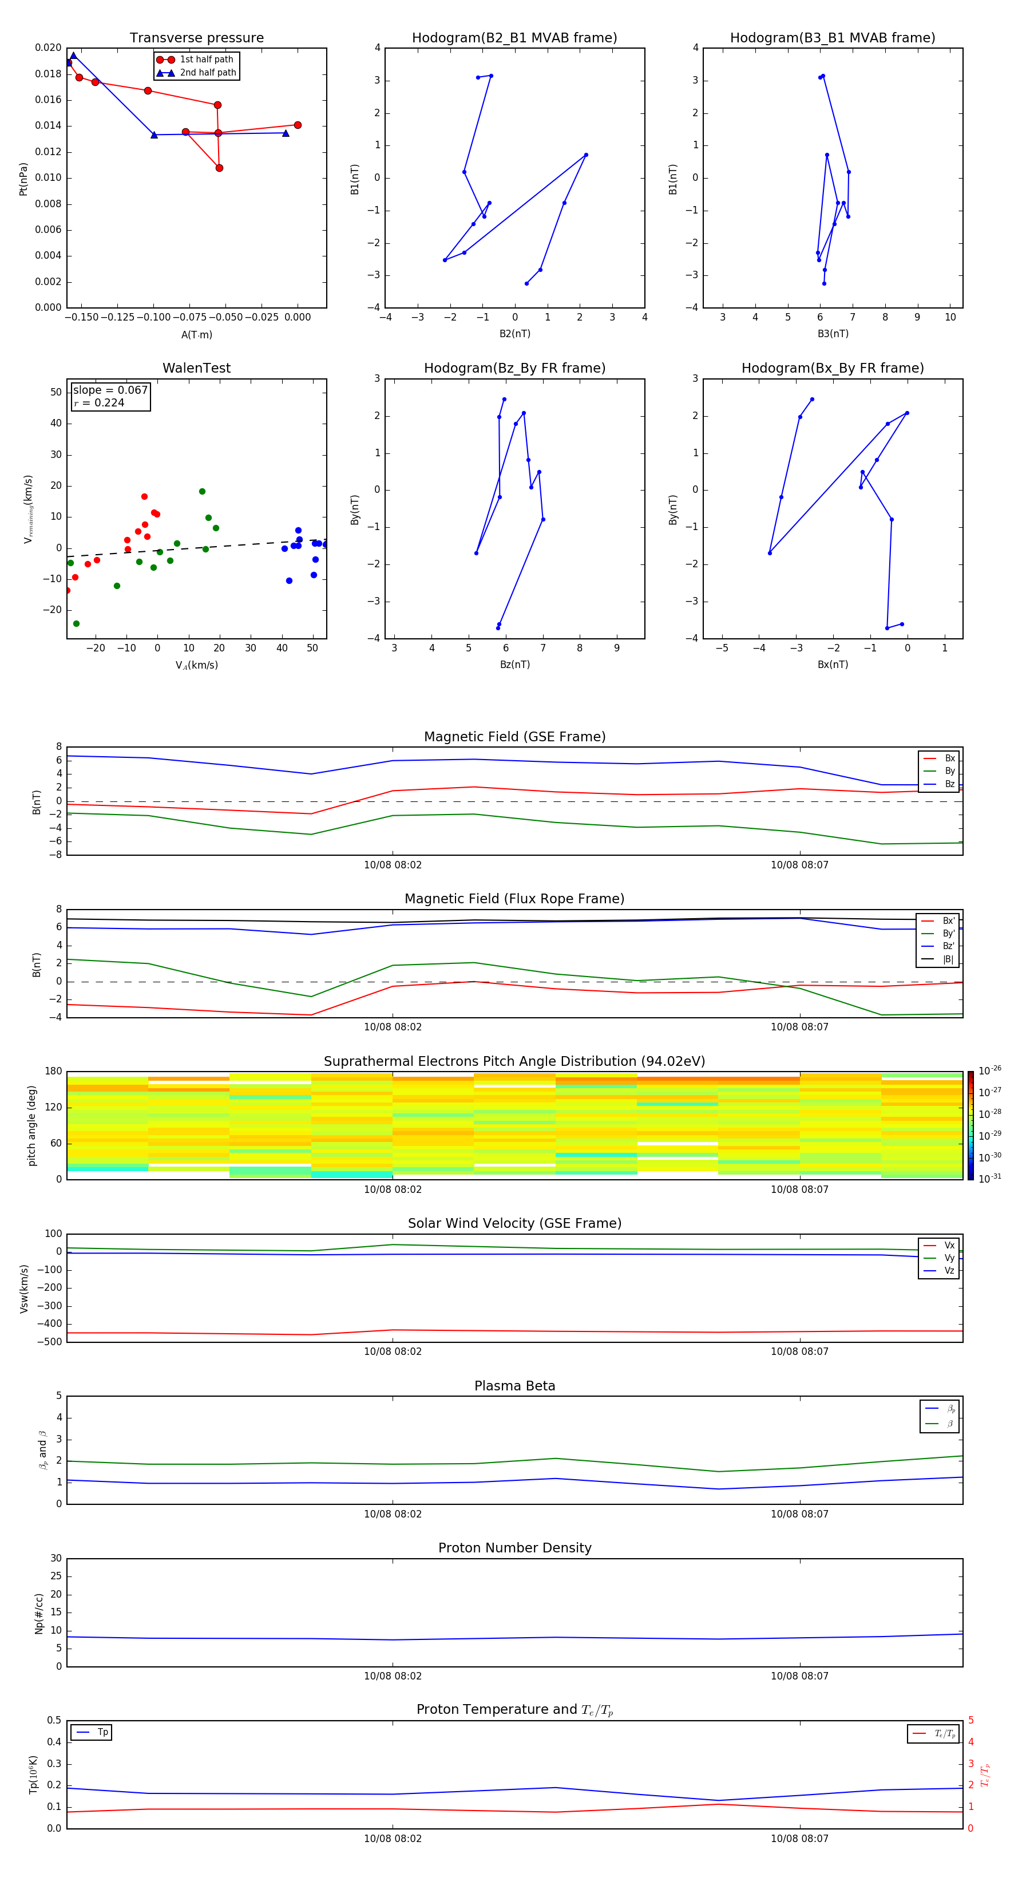
Task: Click the "Plasma Beta" panel title
Action: point(514,1386)
